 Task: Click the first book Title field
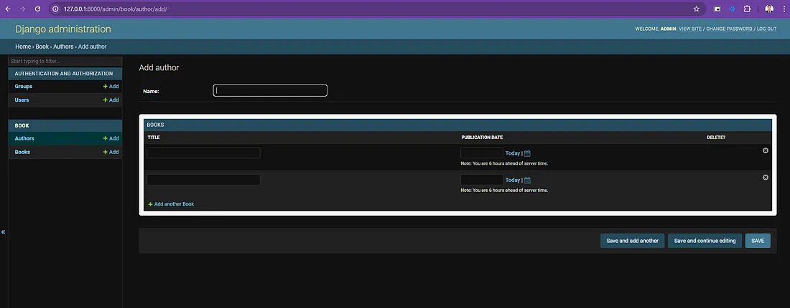(203, 153)
